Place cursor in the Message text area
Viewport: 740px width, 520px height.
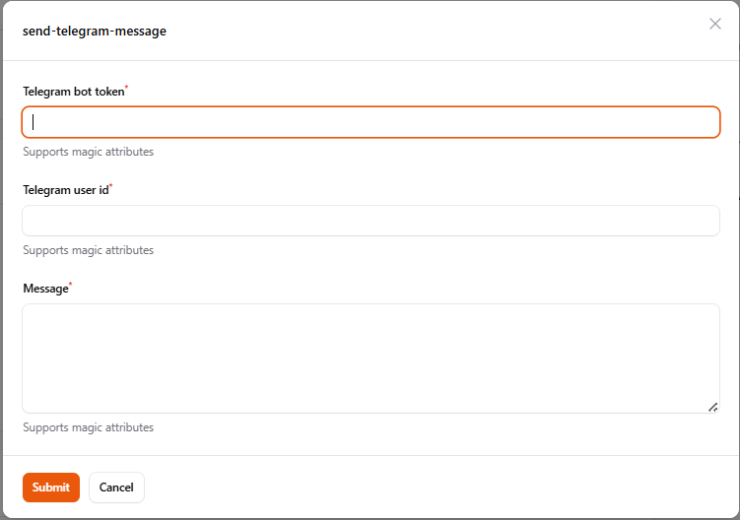370,358
